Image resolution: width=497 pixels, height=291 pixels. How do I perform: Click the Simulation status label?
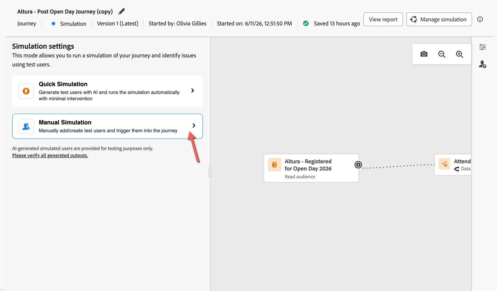(73, 24)
